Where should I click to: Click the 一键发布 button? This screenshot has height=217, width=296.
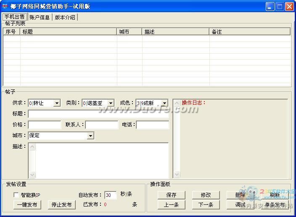tap(27, 205)
